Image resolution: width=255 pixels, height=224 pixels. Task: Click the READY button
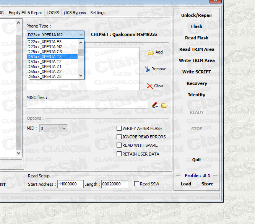coord(197,112)
